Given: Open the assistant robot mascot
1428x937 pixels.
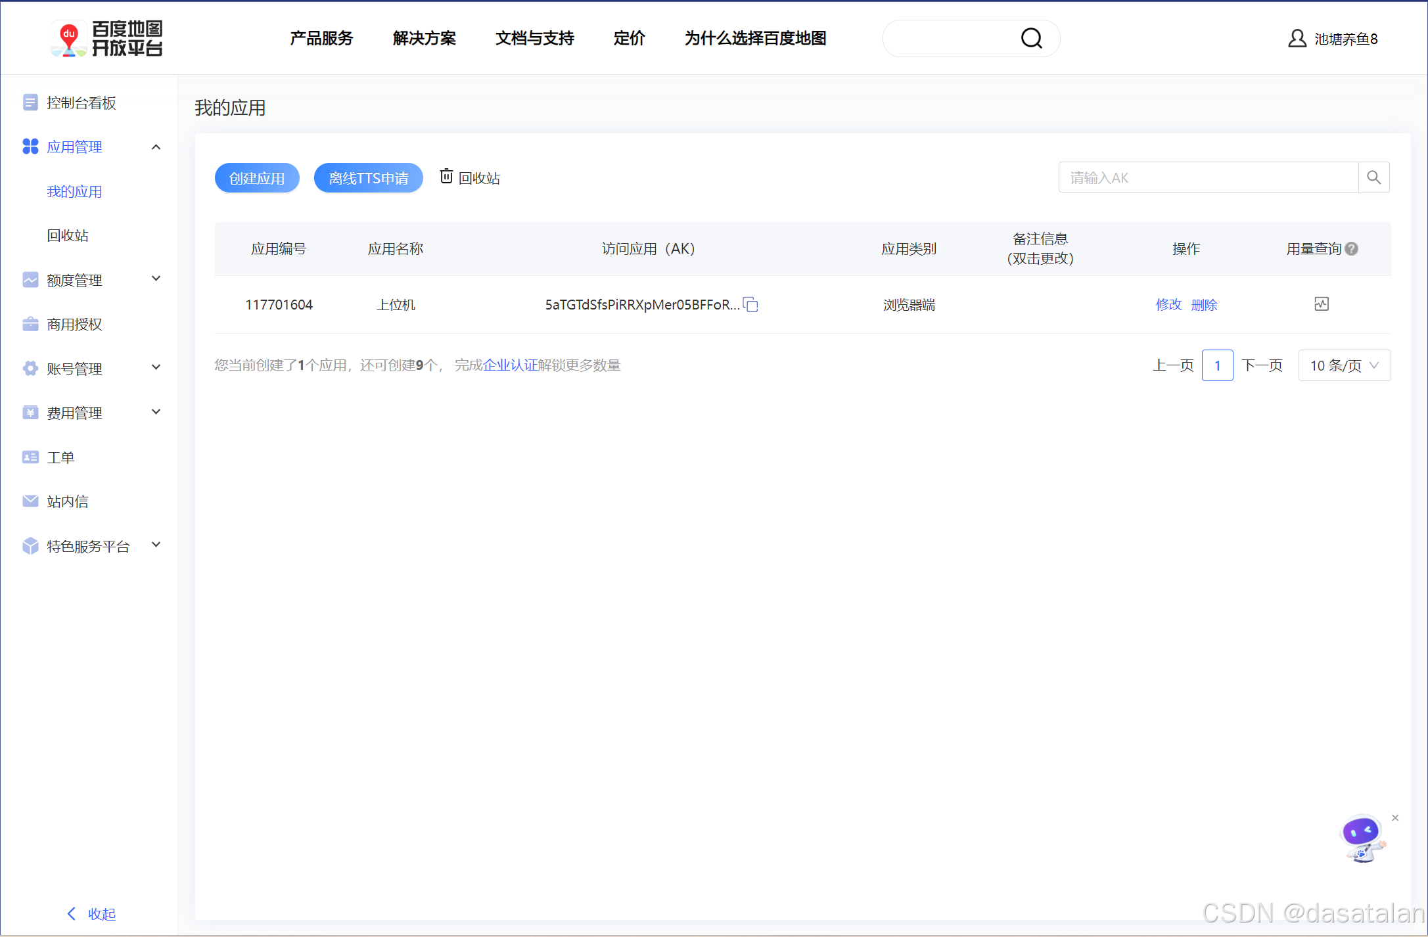Looking at the screenshot, I should (x=1362, y=837).
